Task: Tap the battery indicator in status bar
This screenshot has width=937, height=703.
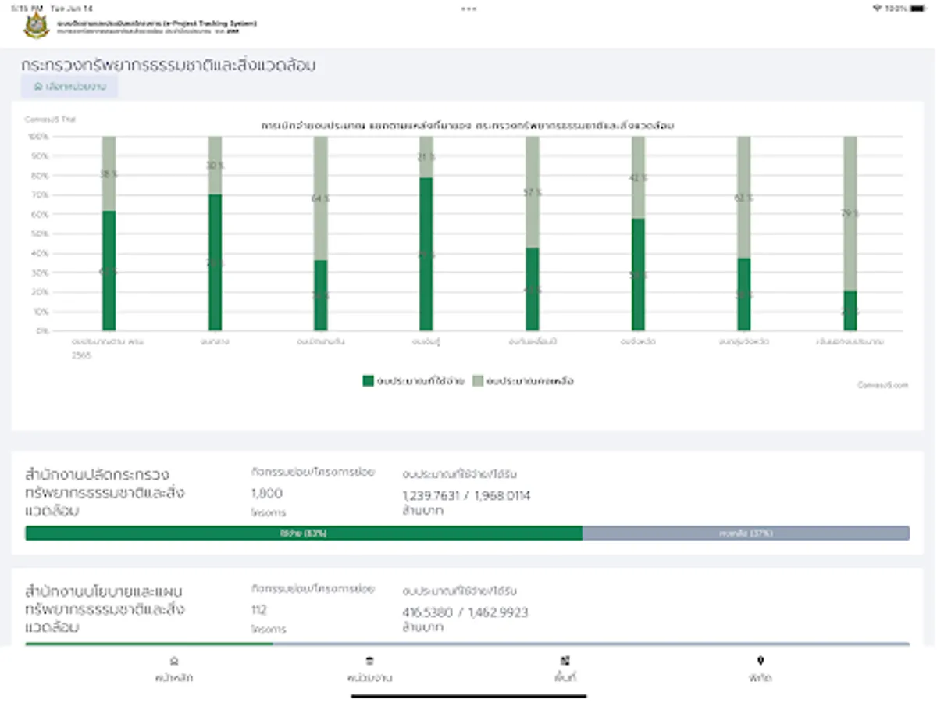Action: pos(917,8)
